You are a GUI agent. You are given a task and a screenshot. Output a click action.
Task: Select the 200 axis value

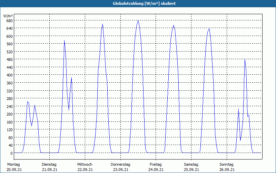[x=9, y=114]
